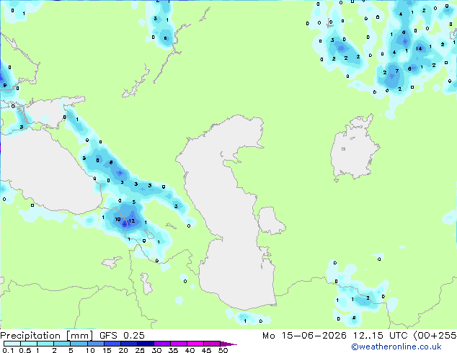This screenshot has width=457, height=353.
Task: Click the "45" legend scale label
Action: tap(206, 350)
